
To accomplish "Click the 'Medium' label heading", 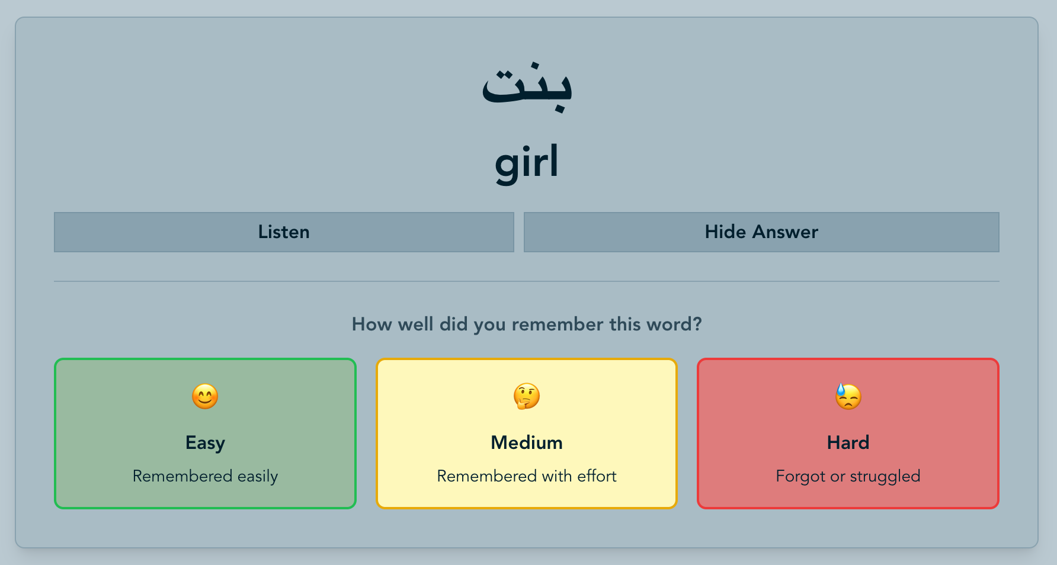I will pos(526,443).
